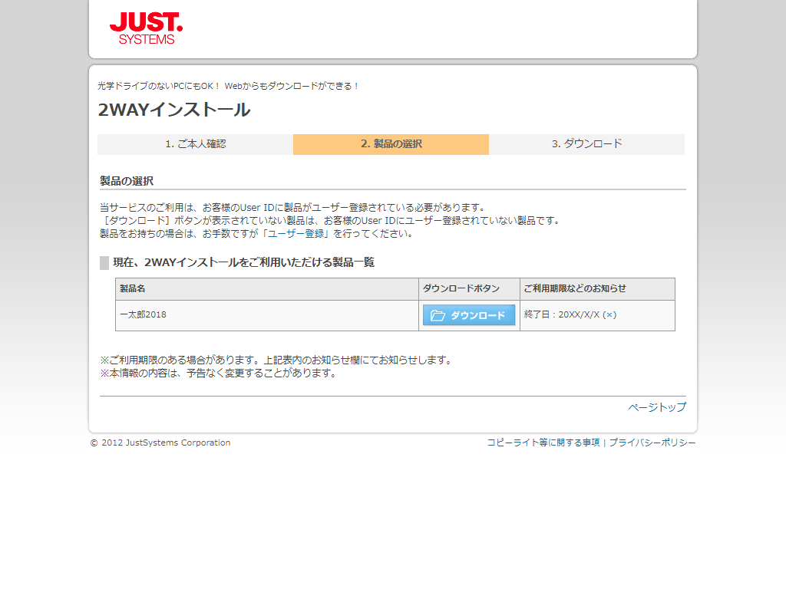Click the blue ダウンロード button for 一太郎2018
786x589 pixels.
coord(469,315)
